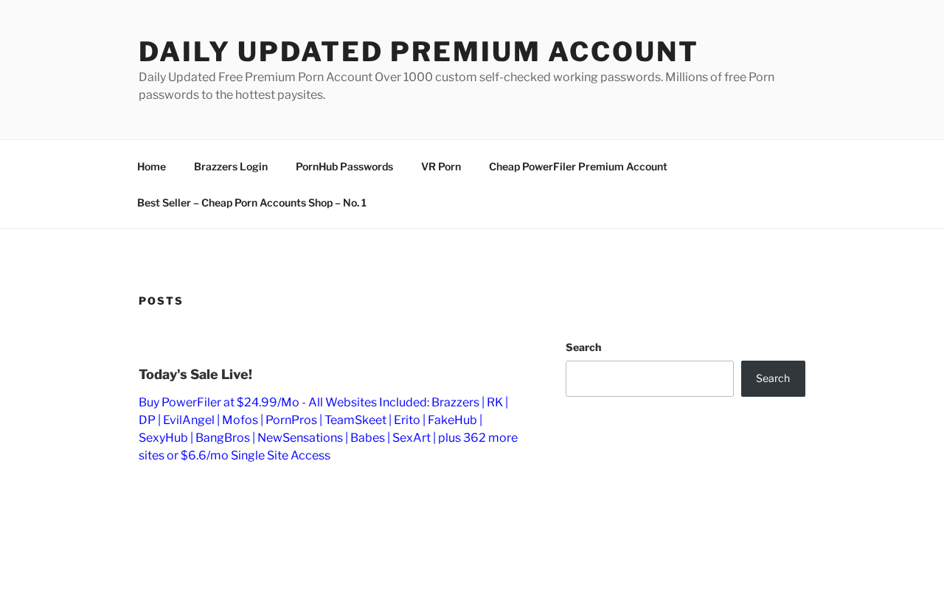944x590 pixels.
Task: Open the Brazzers Login menu link
Action: [x=231, y=167]
